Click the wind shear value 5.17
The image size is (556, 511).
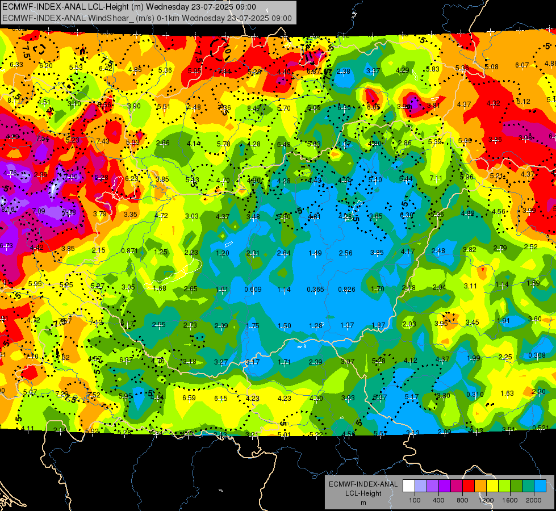tap(411, 397)
